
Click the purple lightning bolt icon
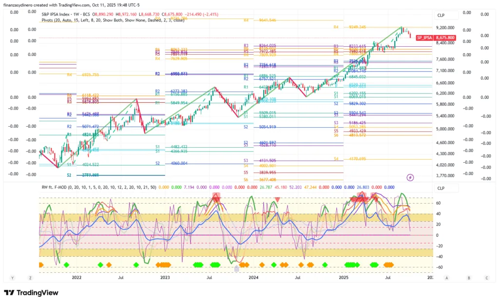[x=410, y=178]
